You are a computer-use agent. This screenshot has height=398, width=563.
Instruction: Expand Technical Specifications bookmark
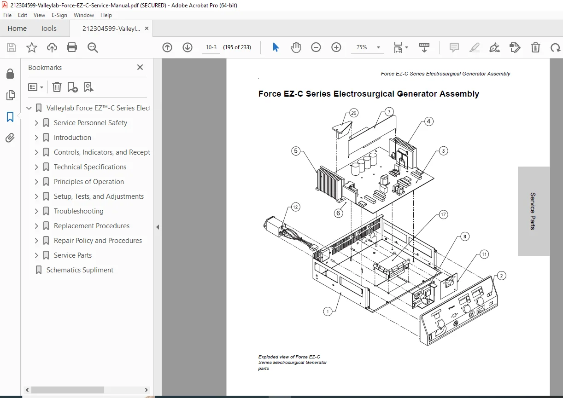[x=36, y=167]
